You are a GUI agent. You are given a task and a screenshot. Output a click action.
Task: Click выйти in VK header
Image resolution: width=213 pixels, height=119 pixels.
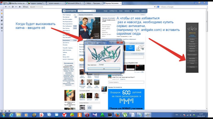[143, 11]
